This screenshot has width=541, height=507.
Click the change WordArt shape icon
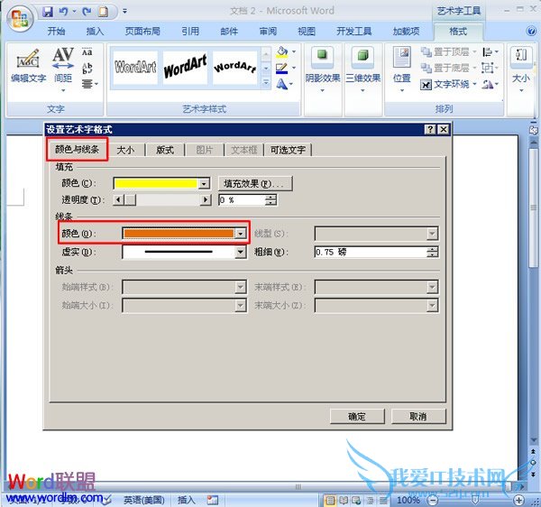282,84
